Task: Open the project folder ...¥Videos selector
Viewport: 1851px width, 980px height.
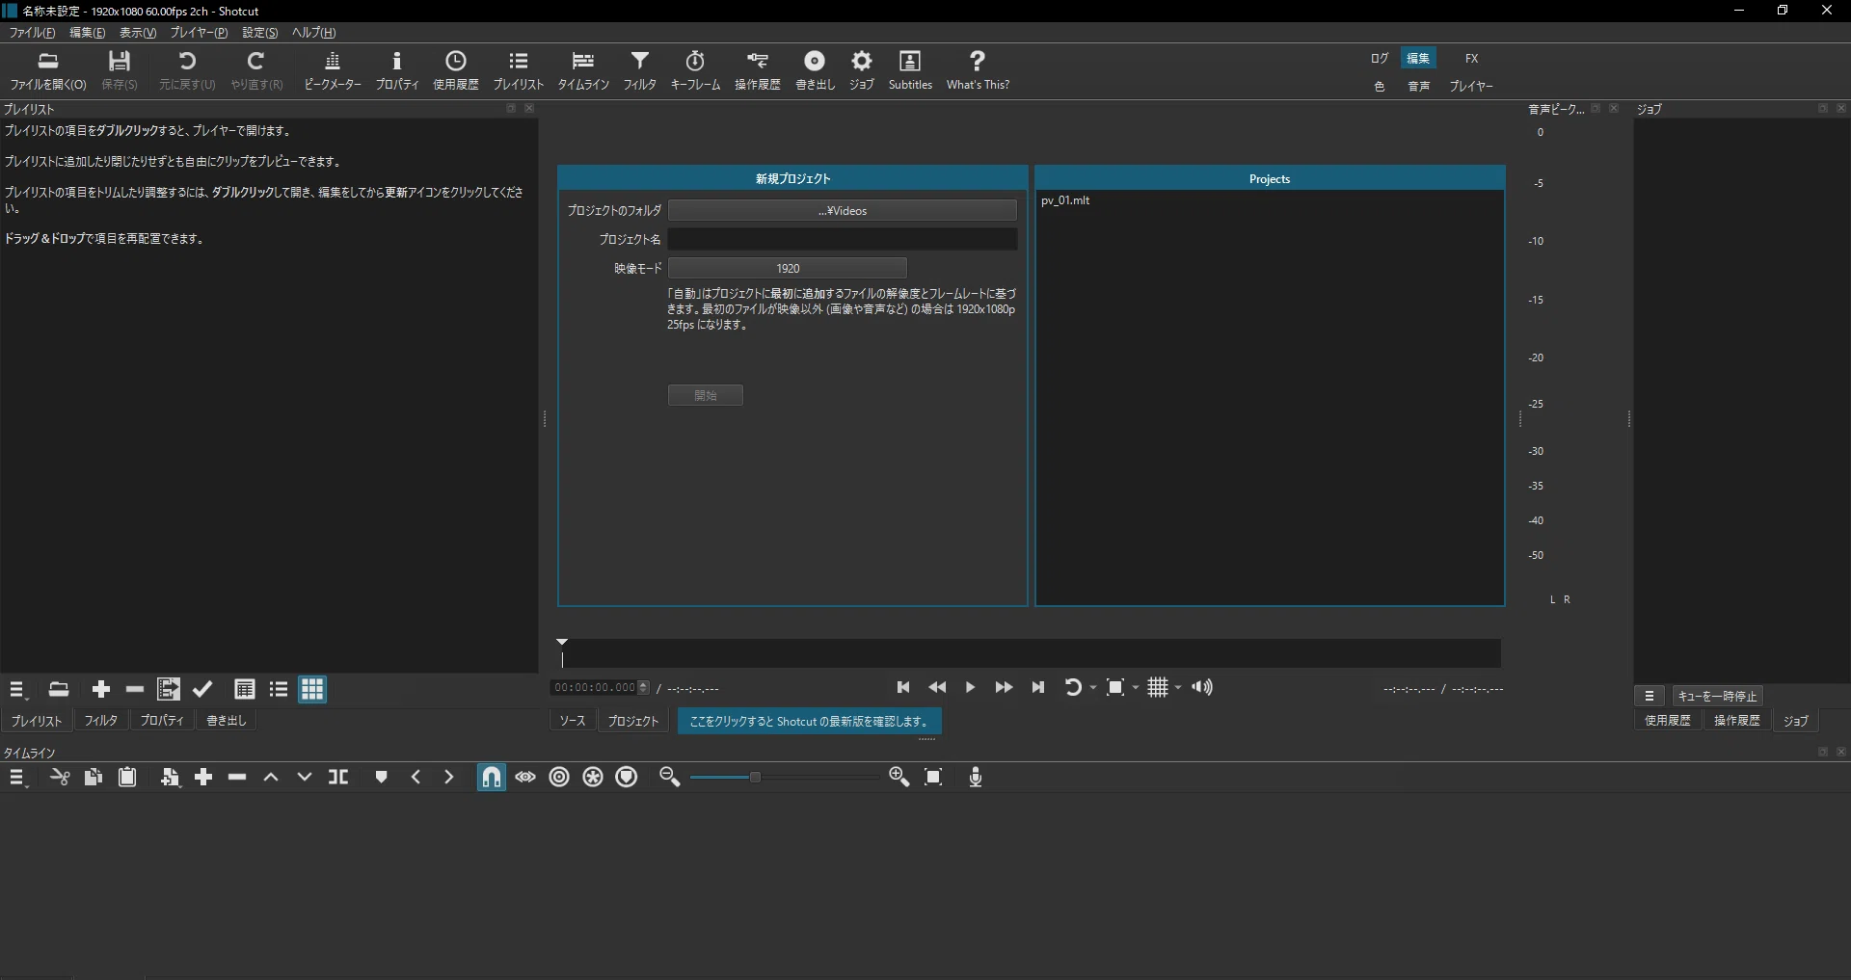Action: [843, 210]
